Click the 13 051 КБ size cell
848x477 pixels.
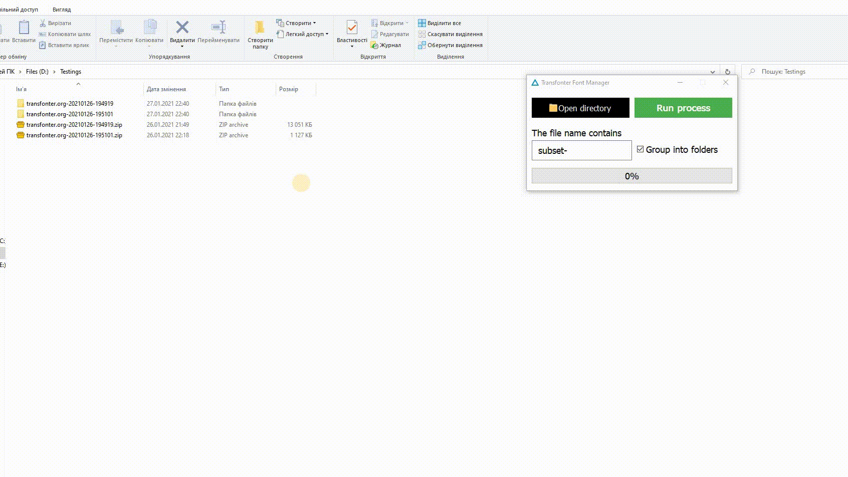point(300,125)
